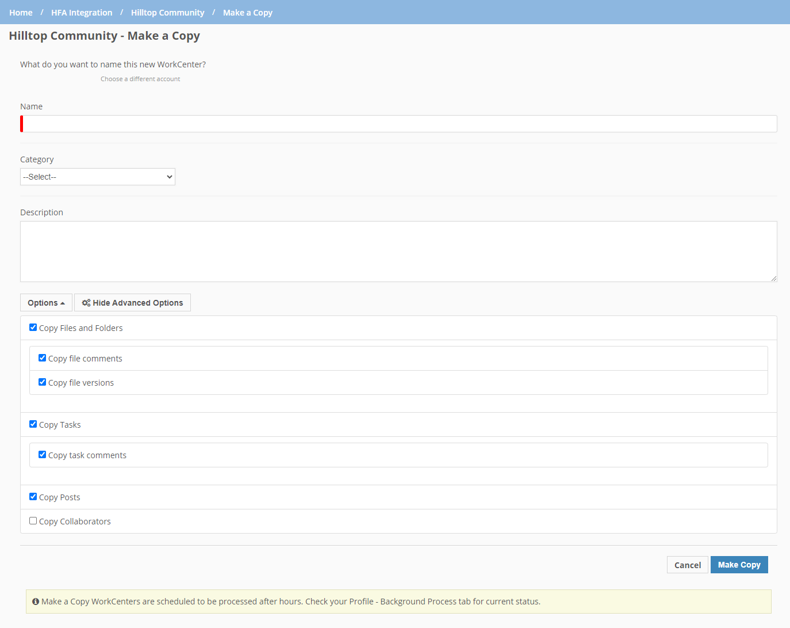Viewport: 790px width, 628px height.
Task: Click the scheduled processing notice text
Action: tap(291, 602)
